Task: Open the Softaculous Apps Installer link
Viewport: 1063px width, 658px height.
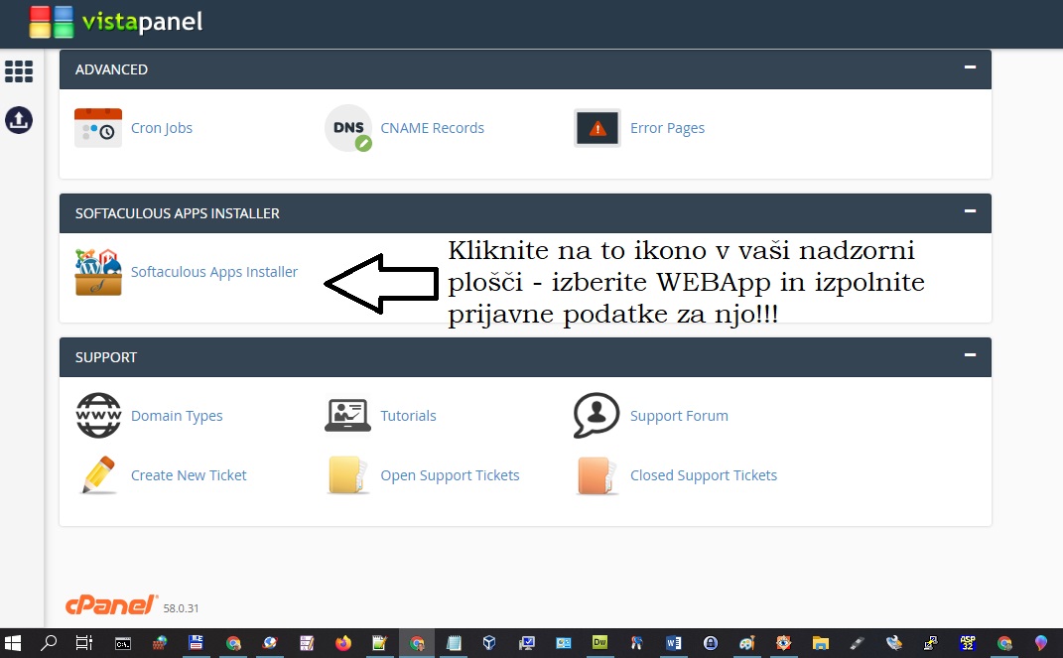Action: (214, 272)
